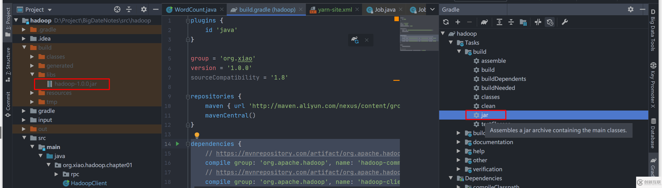Screen dimensions: 662x188
Task: Click the orange inspection indicator in editor corner
Action: (x=396, y=19)
